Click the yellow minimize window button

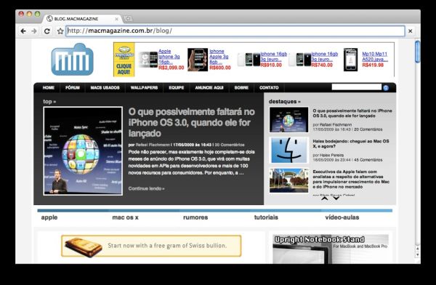click(x=29, y=14)
